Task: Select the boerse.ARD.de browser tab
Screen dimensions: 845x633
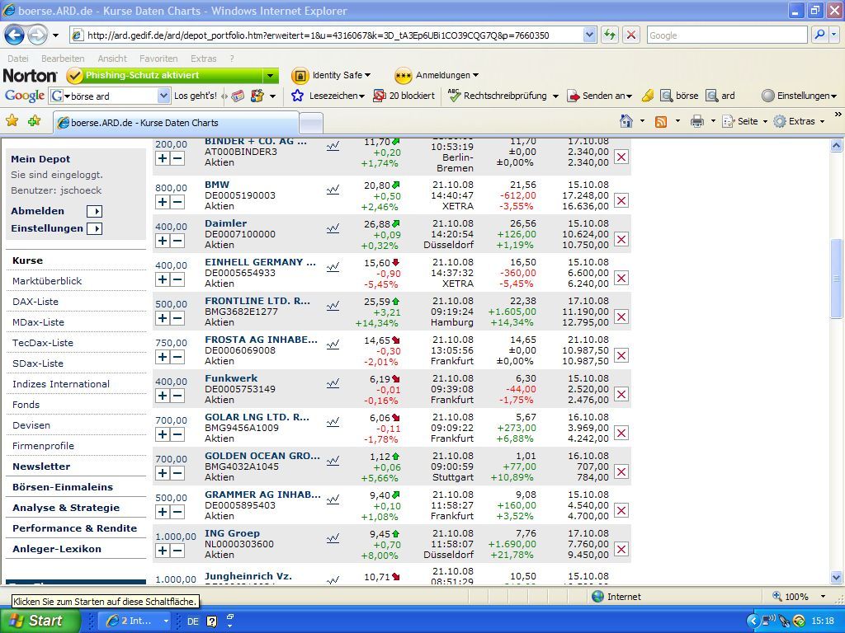Action: (x=176, y=123)
